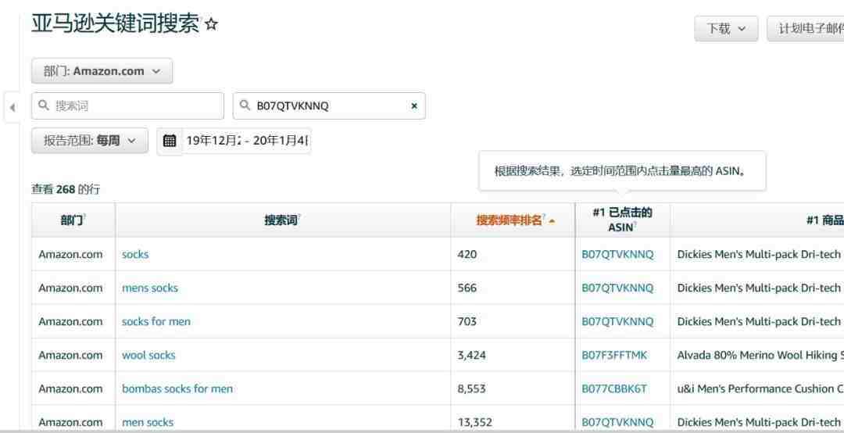Viewport: 844px width, 433px height.
Task: Click ASIN link B07F3FFTMK
Action: [x=614, y=356]
